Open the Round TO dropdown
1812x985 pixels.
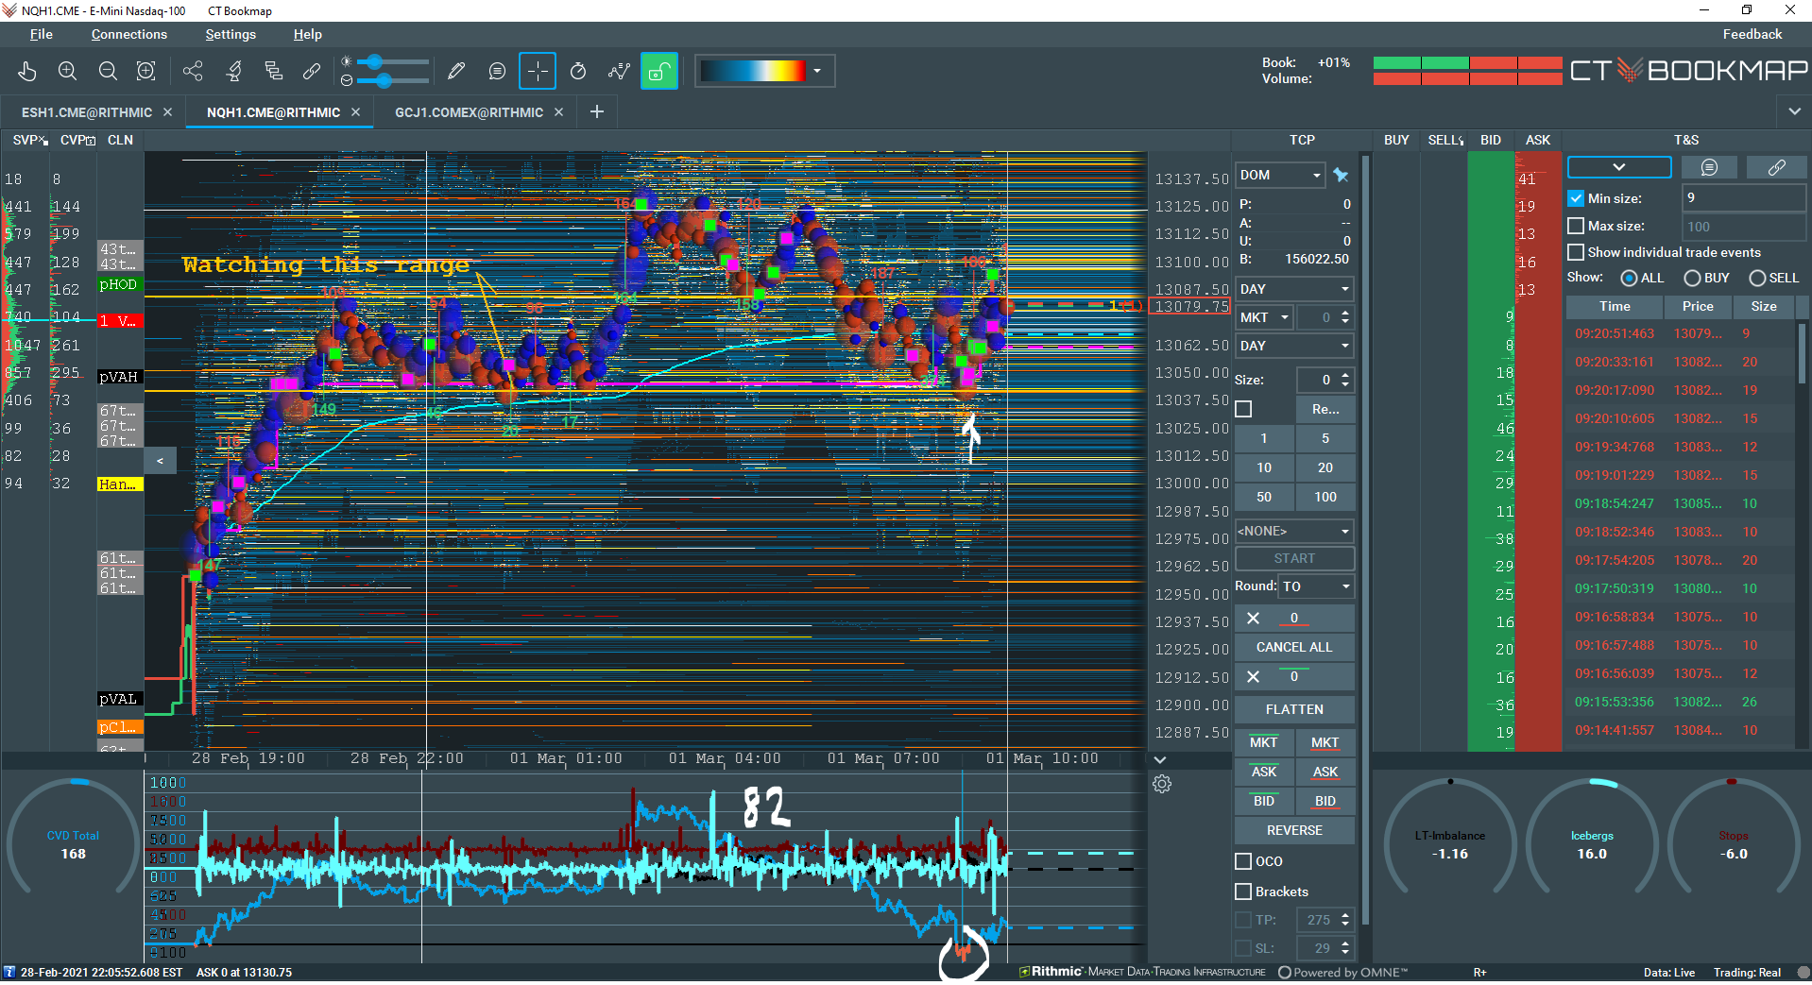click(x=1316, y=586)
